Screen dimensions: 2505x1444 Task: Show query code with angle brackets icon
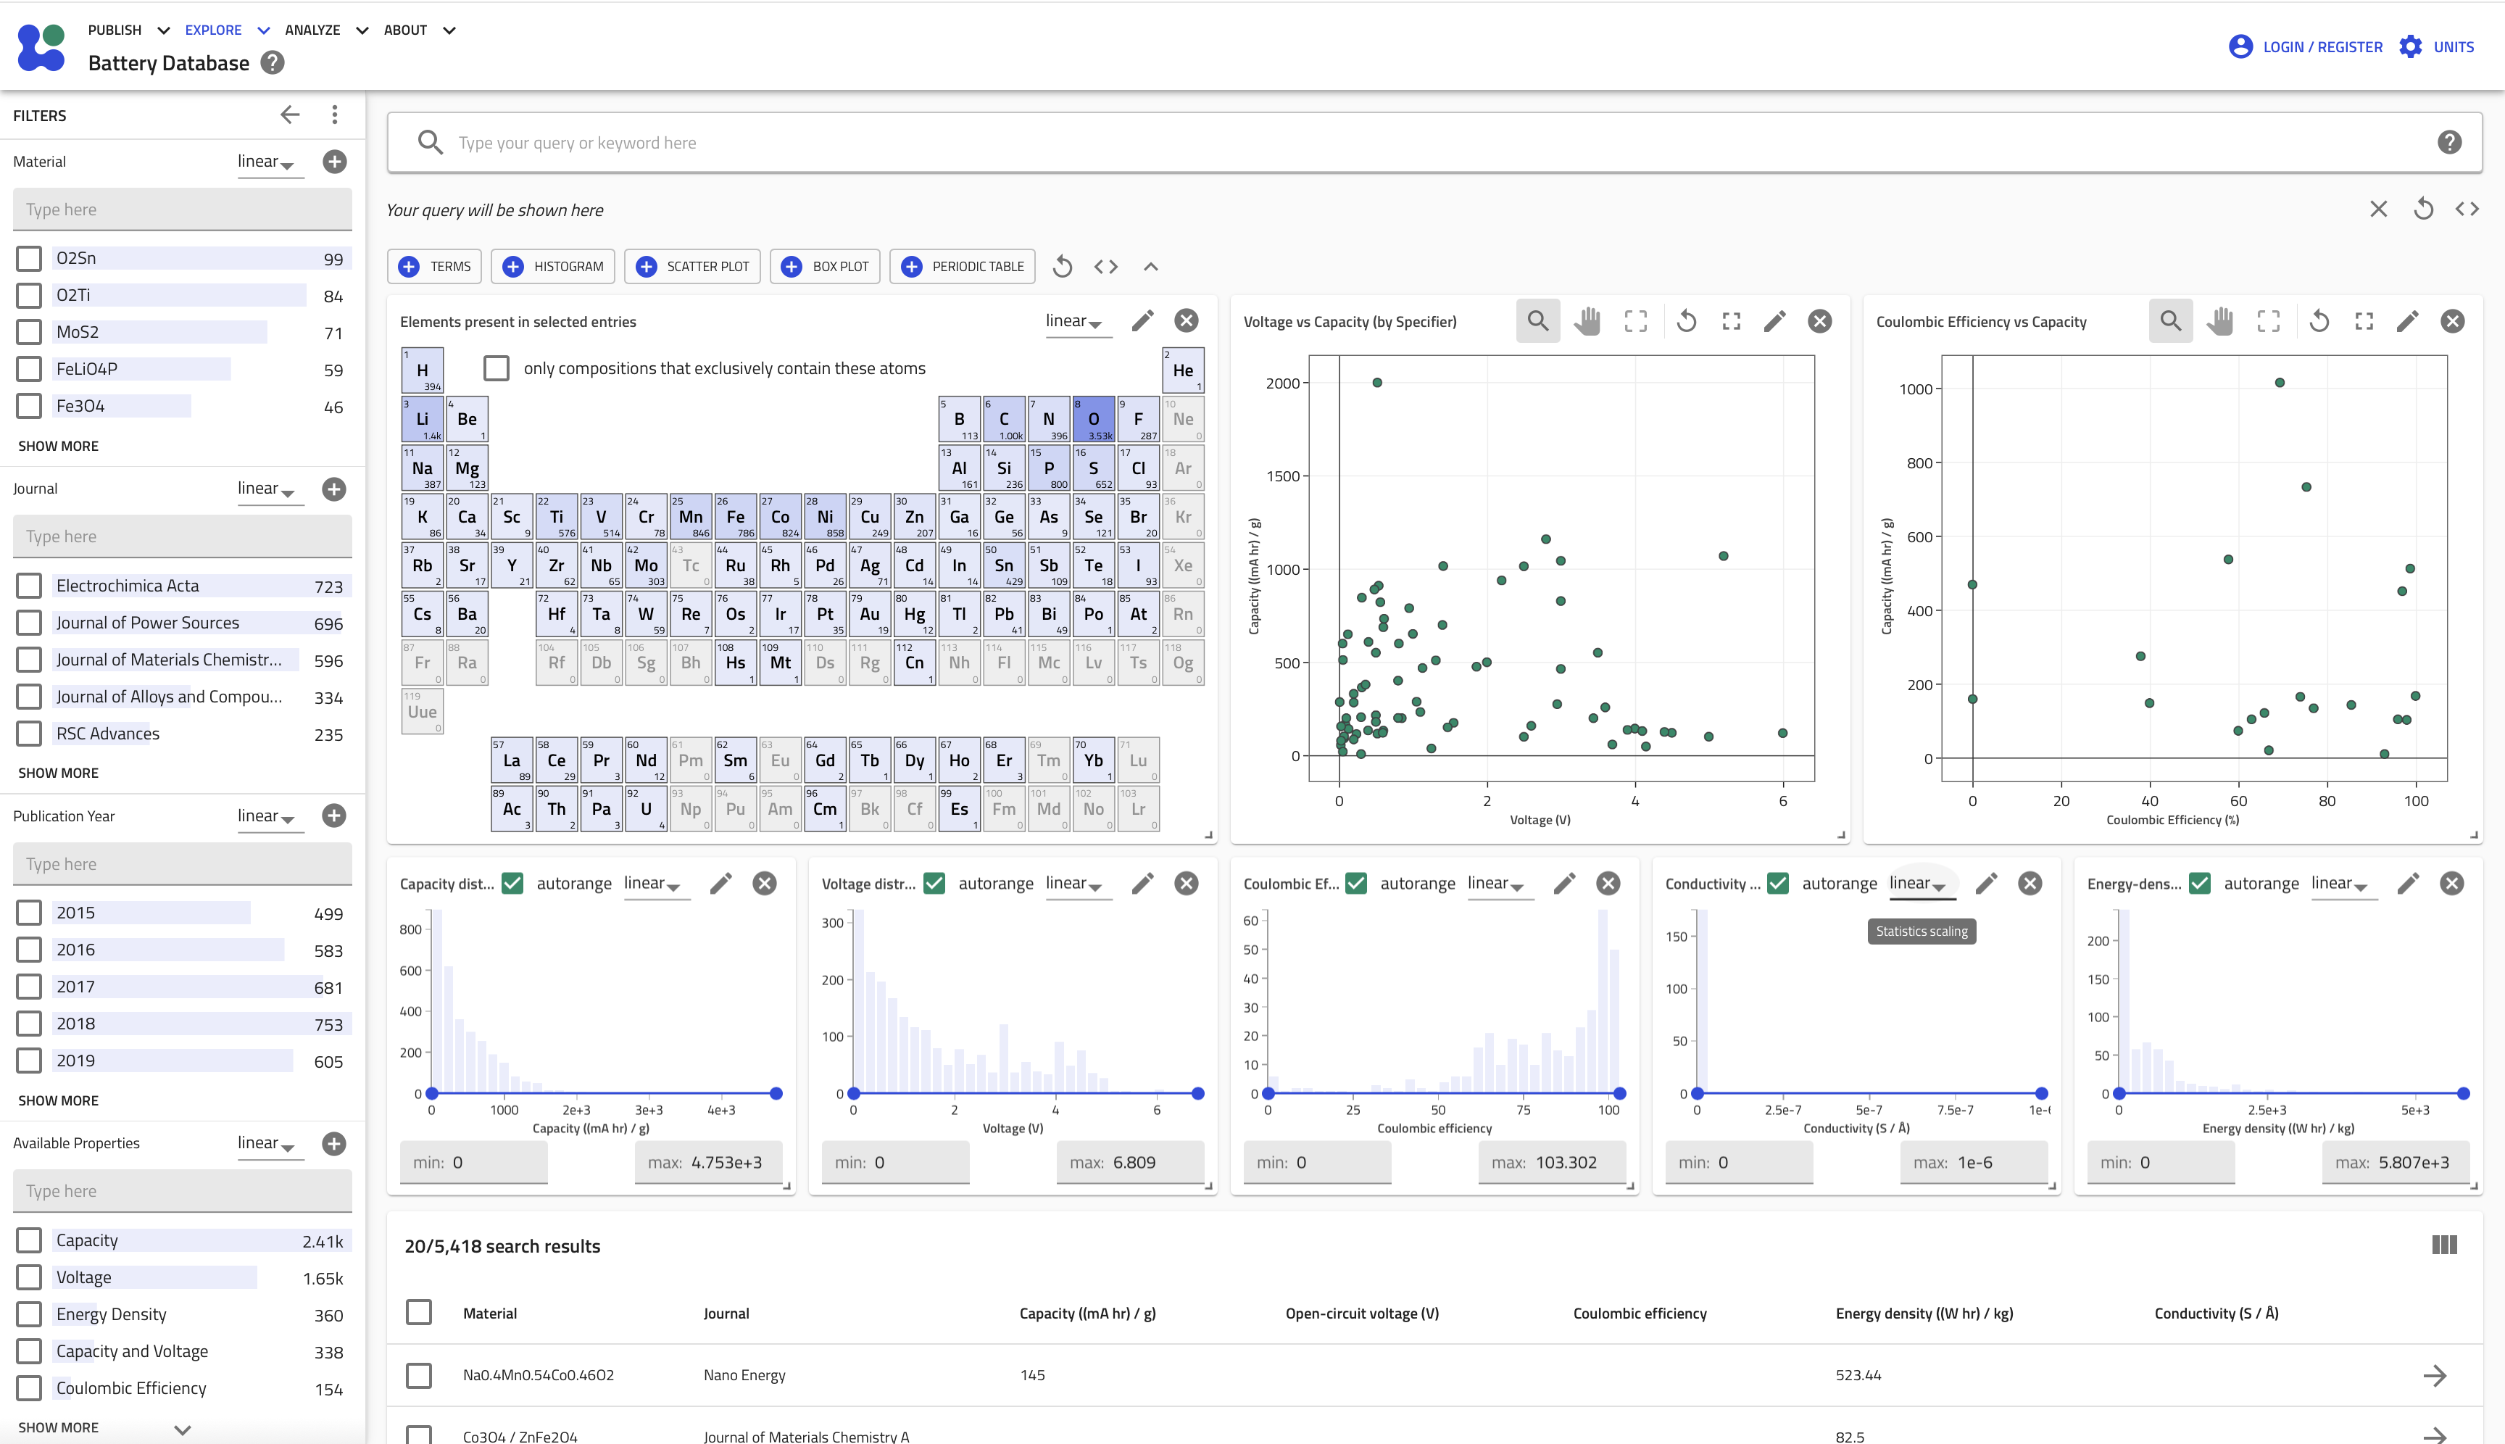coord(2467,209)
